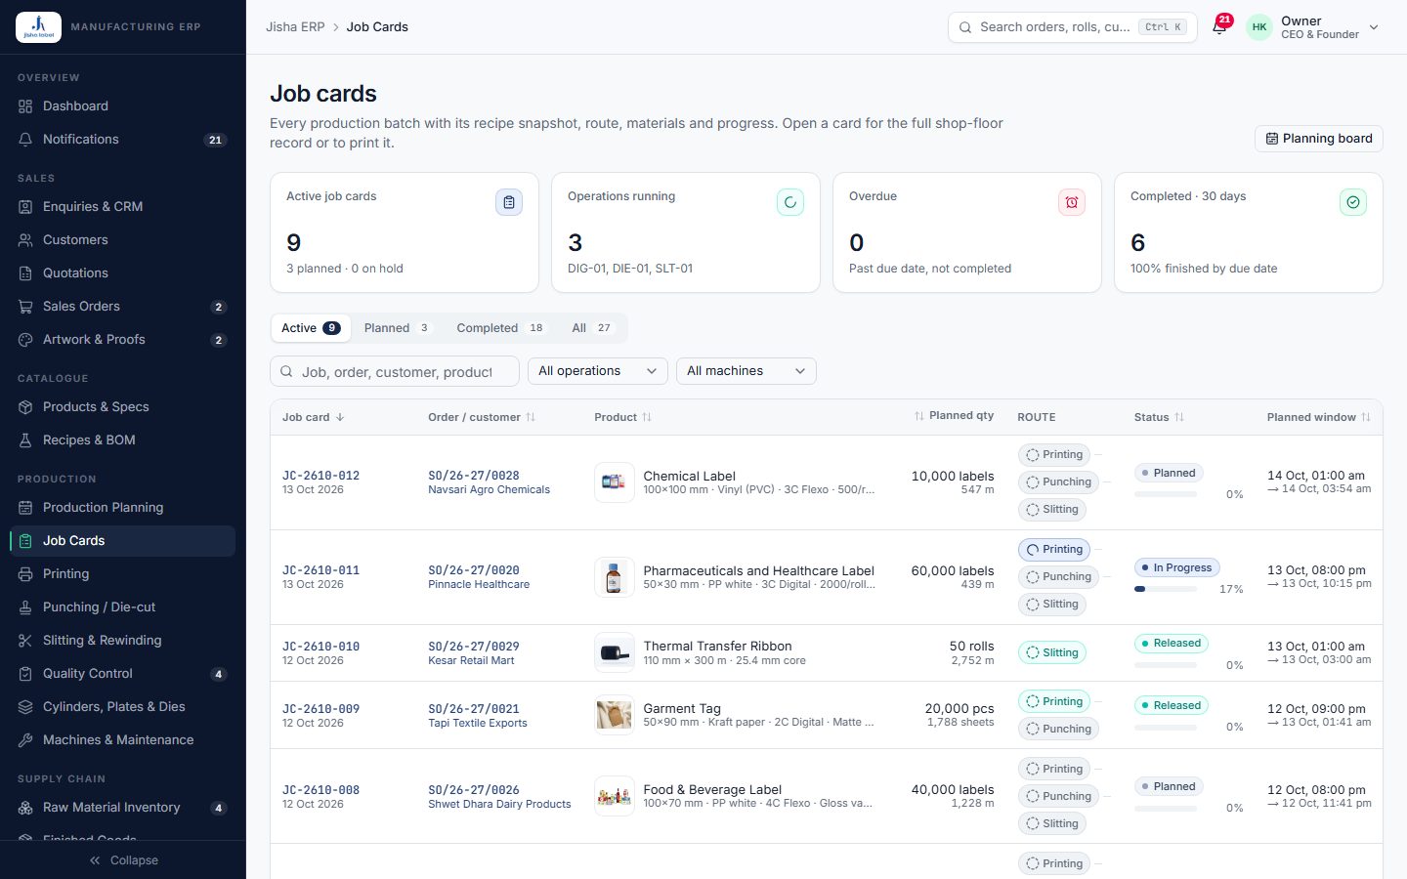The image size is (1407, 879).
Task: Click the Overdue alarm clock icon
Action: click(x=1072, y=202)
